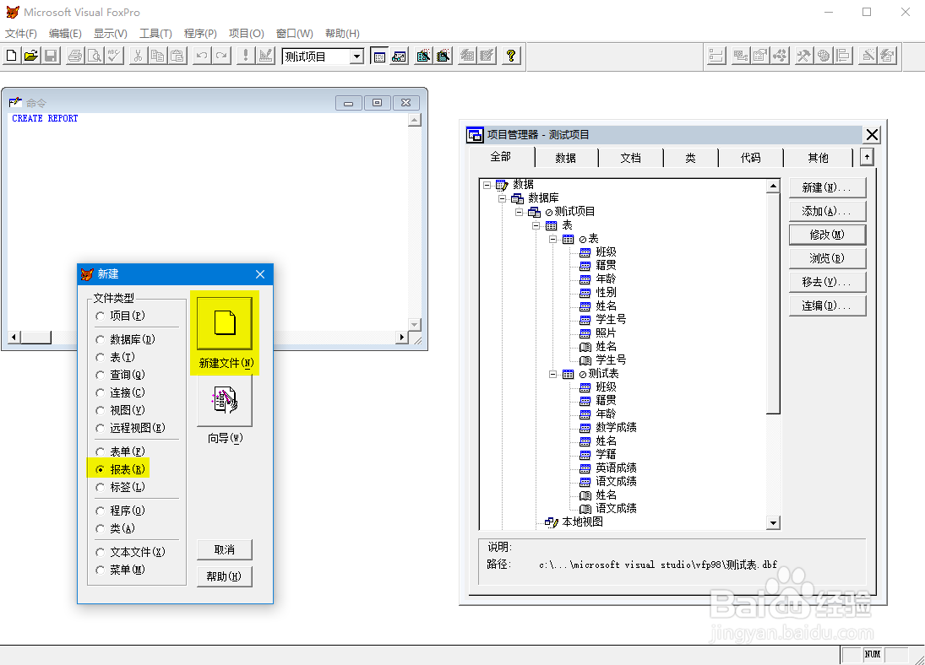
Task: Click the globe icon in right toolbar
Action: [x=824, y=56]
